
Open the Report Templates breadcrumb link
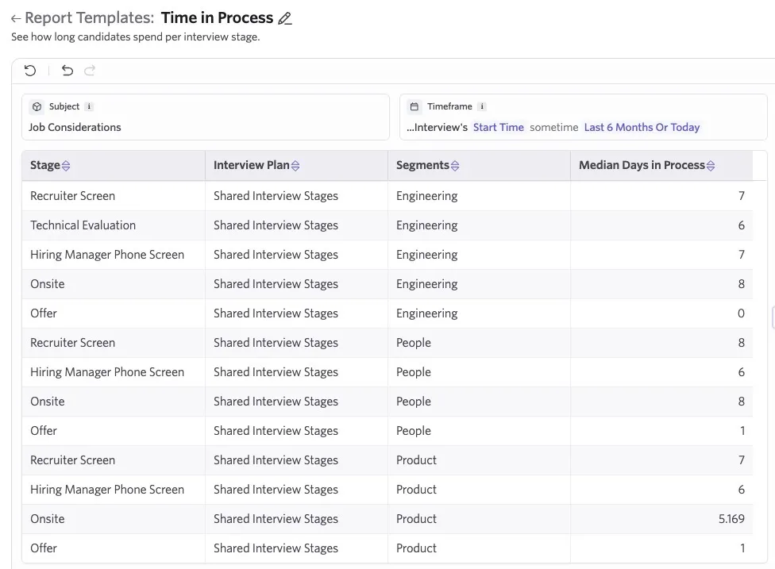90,17
